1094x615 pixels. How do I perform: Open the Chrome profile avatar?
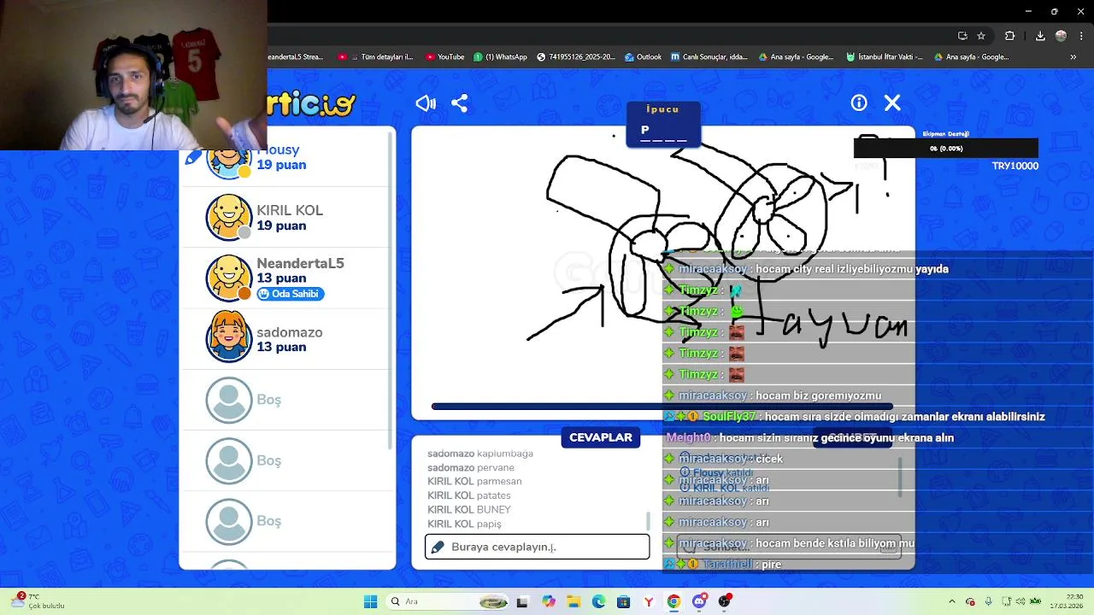pos(1062,36)
